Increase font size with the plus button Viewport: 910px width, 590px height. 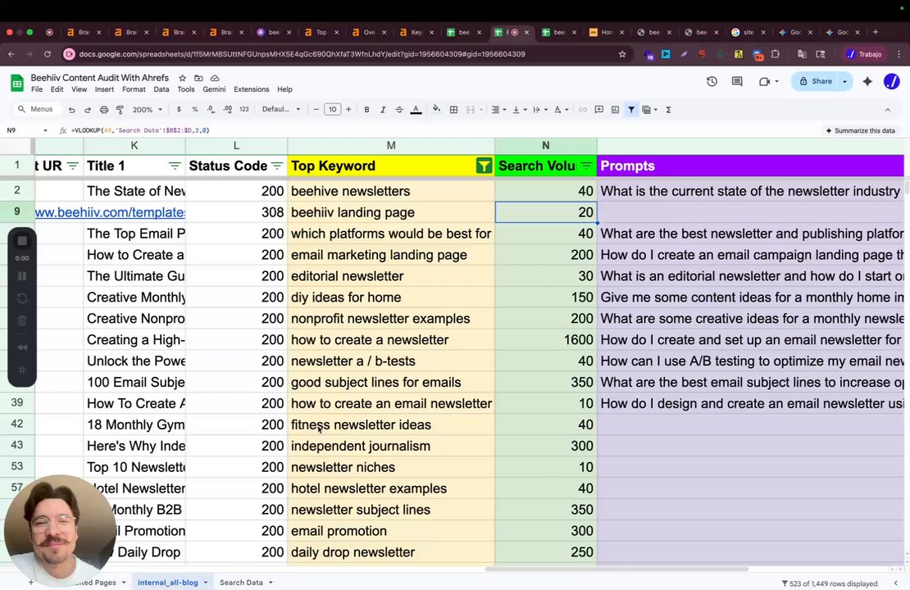348,110
